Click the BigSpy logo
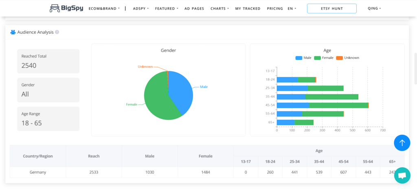This screenshot has width=417, height=189. coord(66,8)
